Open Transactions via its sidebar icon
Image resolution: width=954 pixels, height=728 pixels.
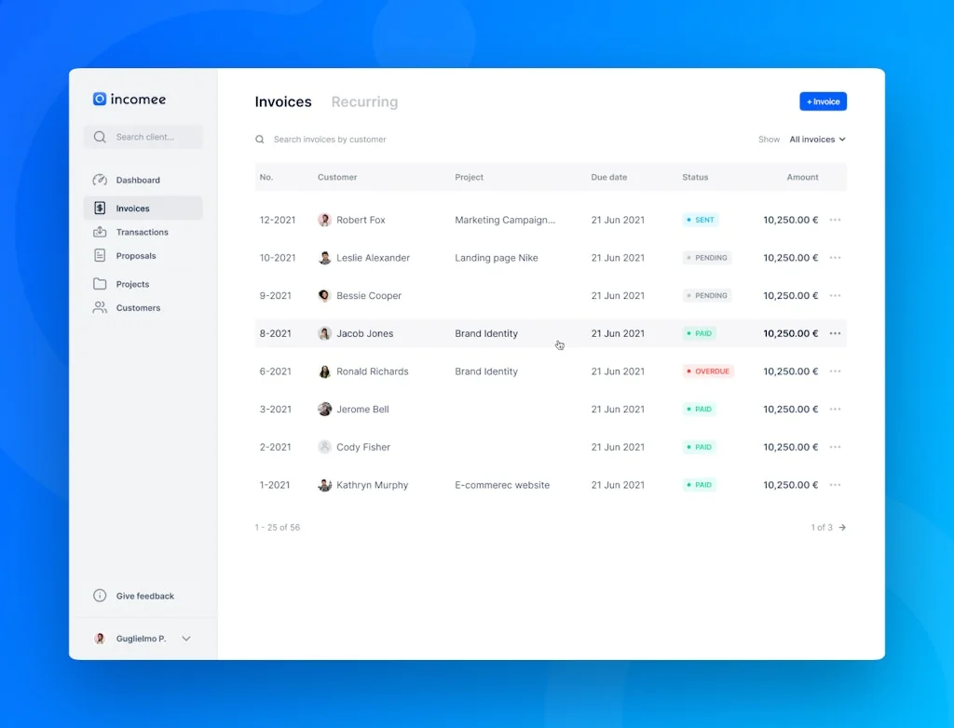pyautogui.click(x=100, y=232)
